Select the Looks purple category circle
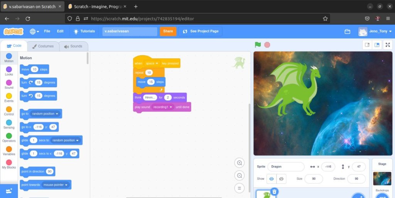 pyautogui.click(x=9, y=69)
